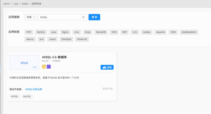Open the 标签 search type dropdown
This screenshot has width=211, height=114.
(x=31, y=17)
